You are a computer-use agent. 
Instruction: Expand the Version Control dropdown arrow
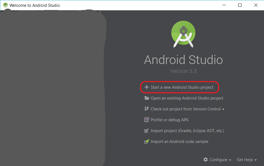223,109
